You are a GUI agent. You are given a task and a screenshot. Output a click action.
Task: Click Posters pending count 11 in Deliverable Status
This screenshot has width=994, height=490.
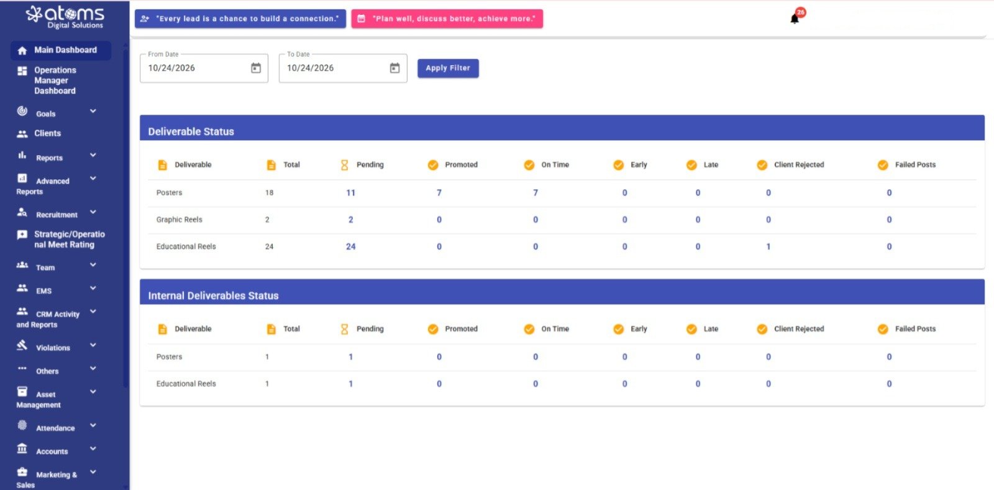tap(351, 193)
